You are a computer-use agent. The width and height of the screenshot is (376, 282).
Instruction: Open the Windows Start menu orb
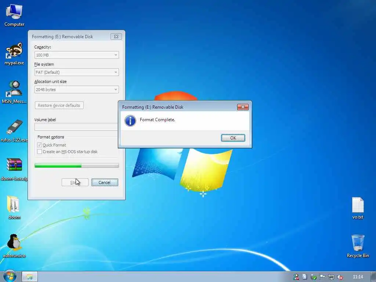pyautogui.click(x=10, y=276)
